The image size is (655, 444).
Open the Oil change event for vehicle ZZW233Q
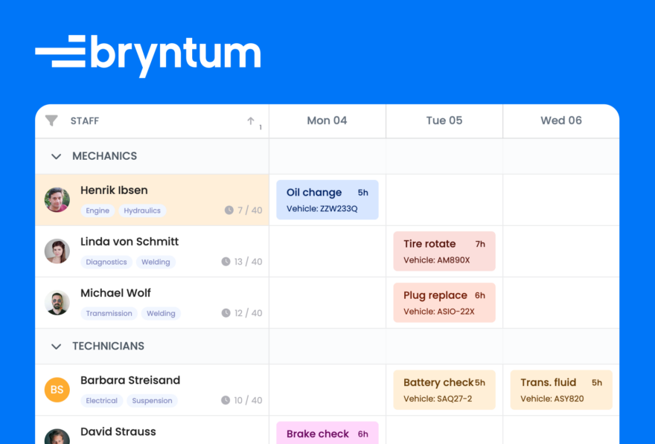(327, 199)
